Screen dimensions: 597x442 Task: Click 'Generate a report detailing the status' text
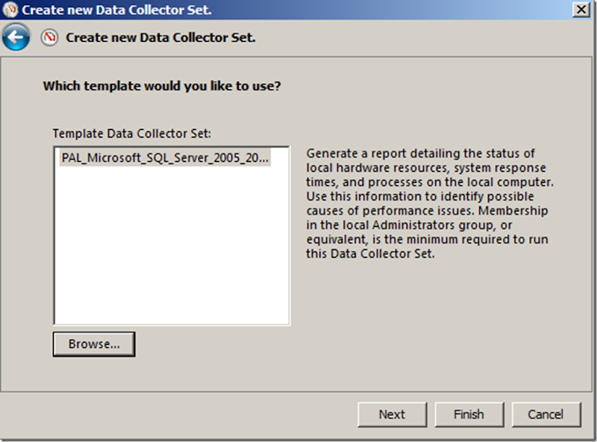420,153
